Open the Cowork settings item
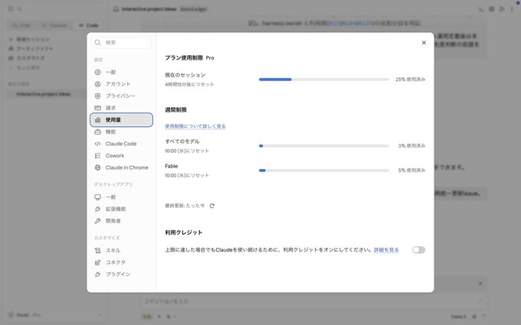The image size is (521, 325). tap(121, 155)
